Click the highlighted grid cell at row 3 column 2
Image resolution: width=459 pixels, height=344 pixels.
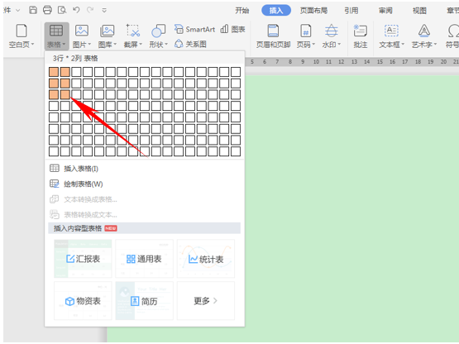point(65,94)
